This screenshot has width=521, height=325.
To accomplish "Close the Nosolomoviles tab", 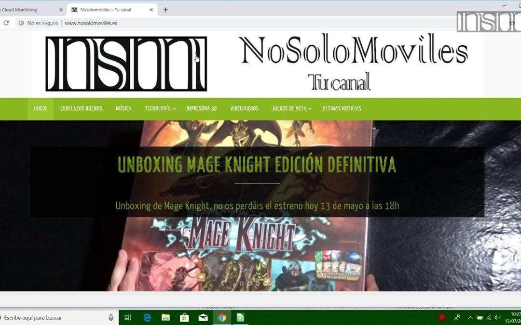I will tap(151, 10).
